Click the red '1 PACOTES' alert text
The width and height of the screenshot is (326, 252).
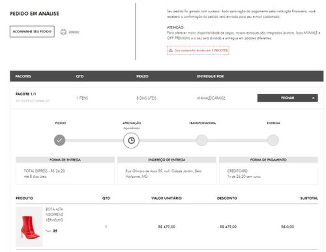coord(220,50)
